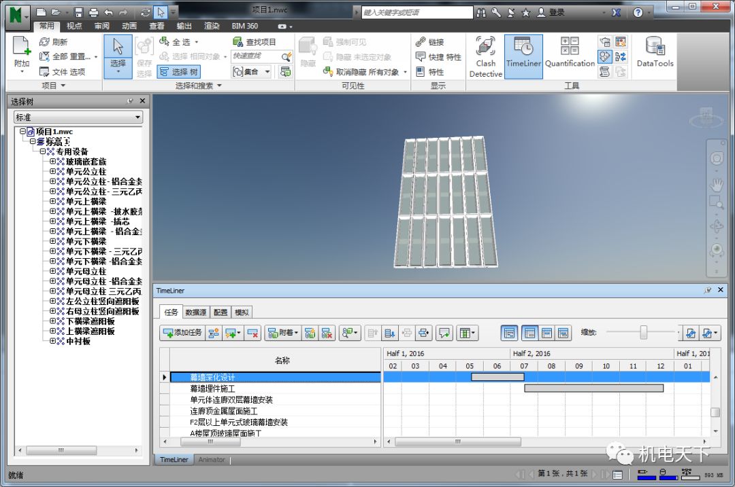Click Add Task (添加任务) in TimeLiner
This screenshot has width=735, height=487.
pos(182,333)
